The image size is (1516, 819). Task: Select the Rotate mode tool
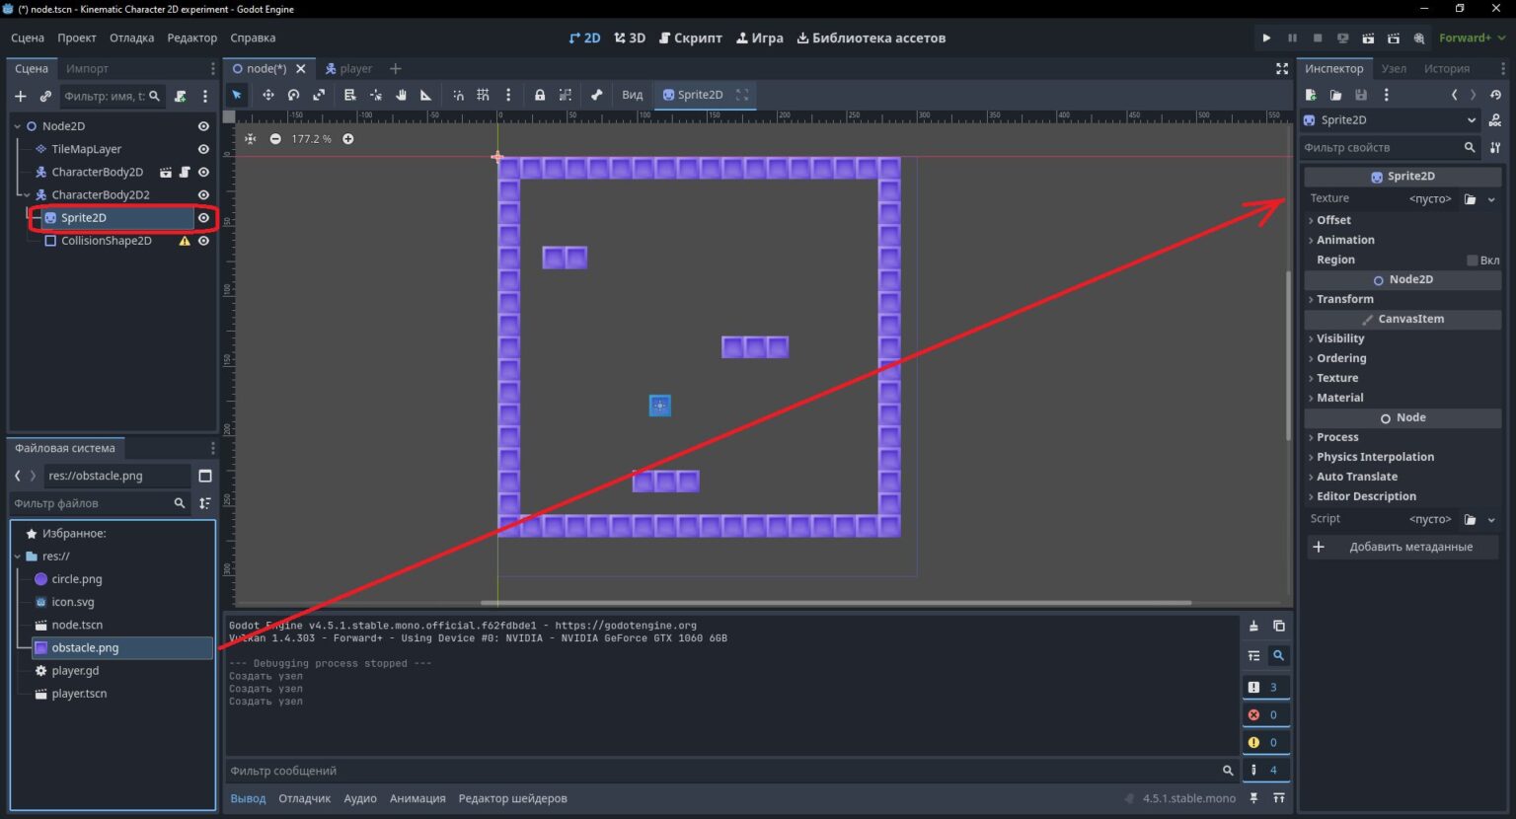293,95
